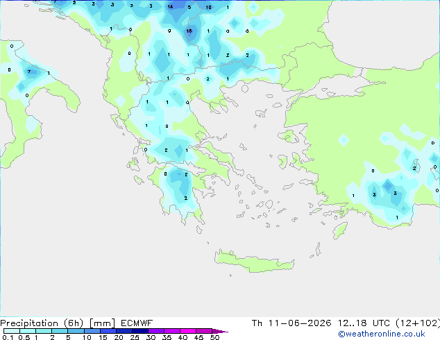Select the "12..18 UTC" time range text
Viewport: 440px width, 340px height.
point(364,323)
